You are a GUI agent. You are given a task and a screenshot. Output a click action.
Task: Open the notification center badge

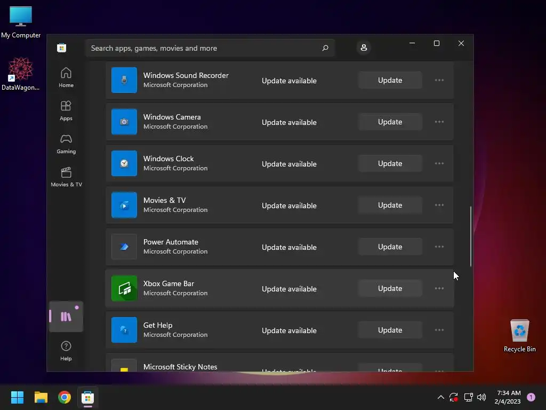coord(531,397)
